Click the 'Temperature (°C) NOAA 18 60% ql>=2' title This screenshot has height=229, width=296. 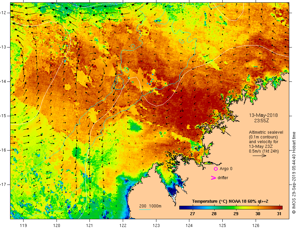click(230, 201)
